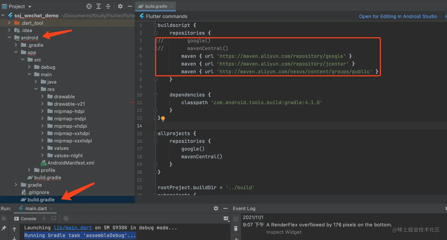
Task: Select the values-night folder
Action: point(68,155)
